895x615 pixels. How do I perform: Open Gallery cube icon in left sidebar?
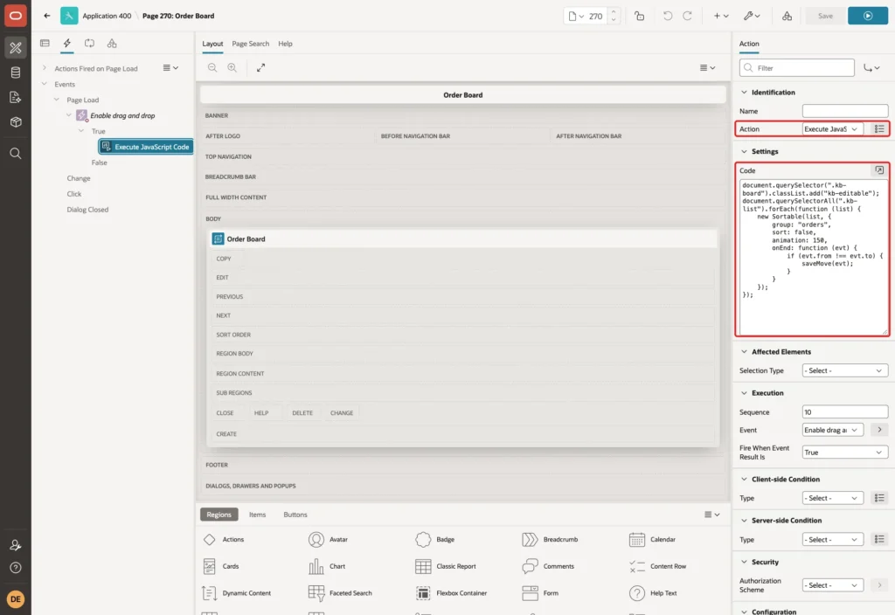(16, 122)
